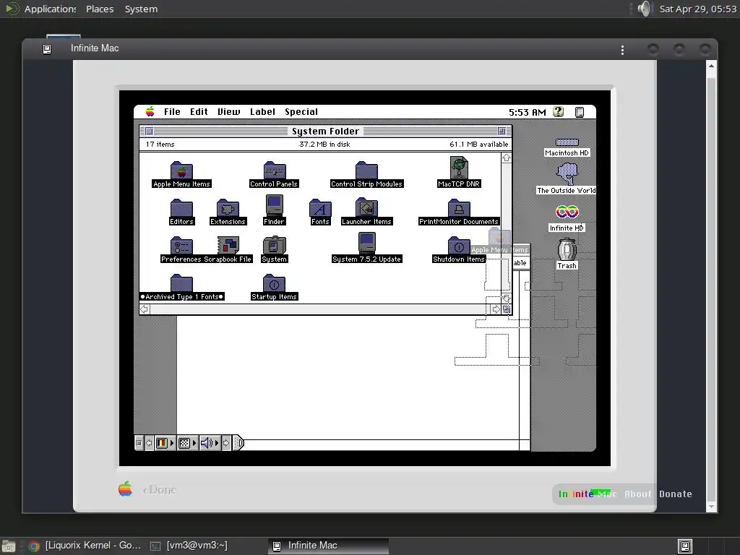Click the control strip scroll-left arrow
Image resolution: width=740 pixels, height=555 pixels.
[149, 443]
